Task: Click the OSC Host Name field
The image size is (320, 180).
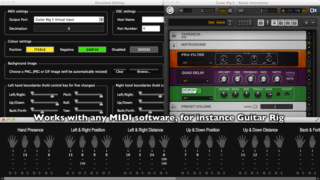Action: tap(153, 19)
